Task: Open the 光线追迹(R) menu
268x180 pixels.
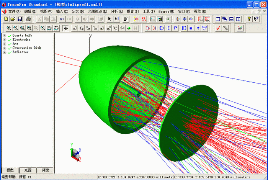Action: coord(97,11)
